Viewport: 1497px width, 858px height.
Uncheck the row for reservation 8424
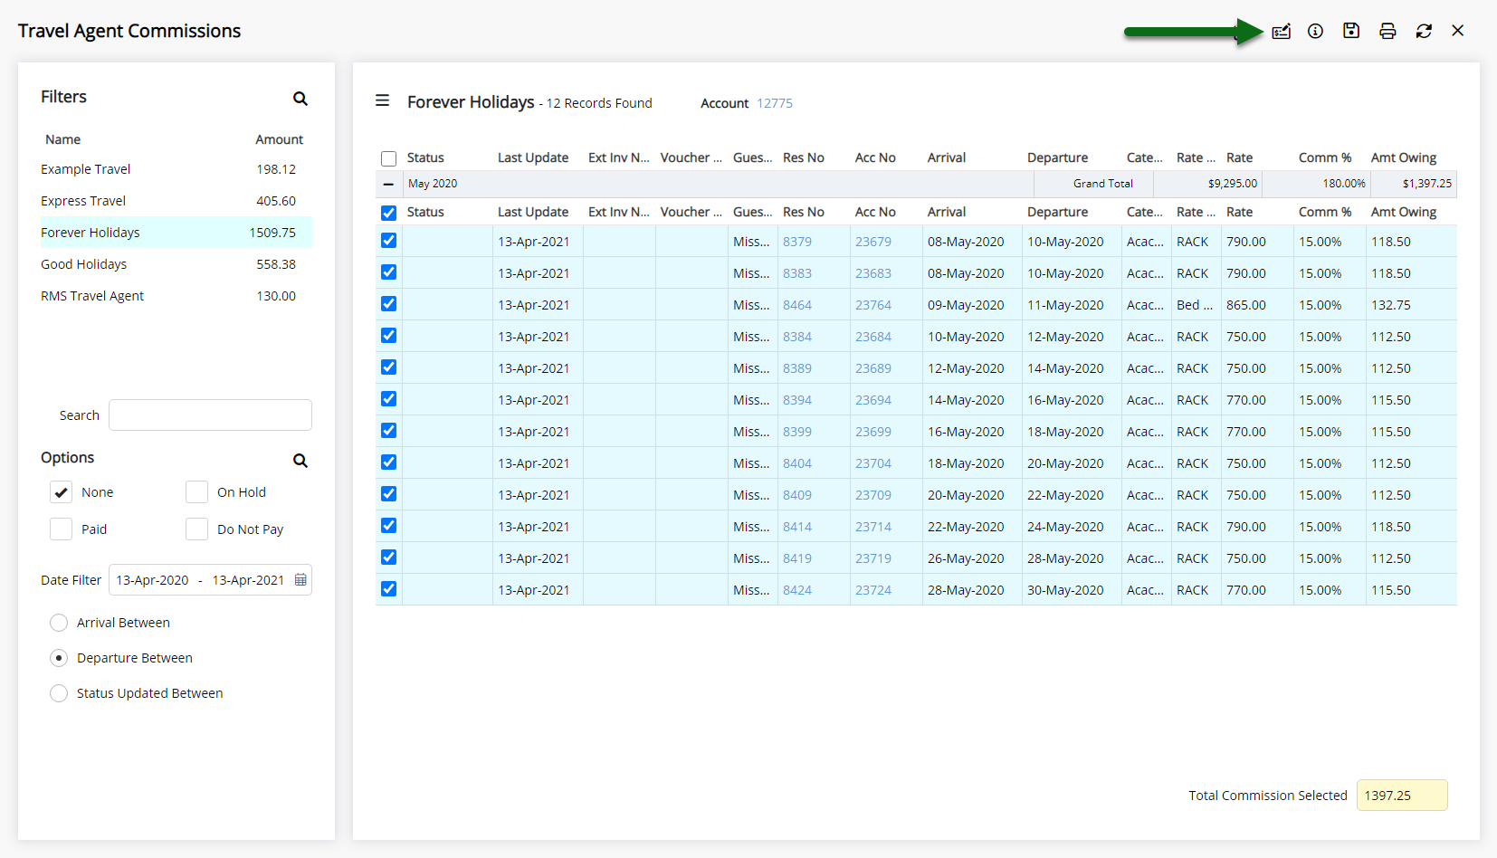pyautogui.click(x=389, y=589)
